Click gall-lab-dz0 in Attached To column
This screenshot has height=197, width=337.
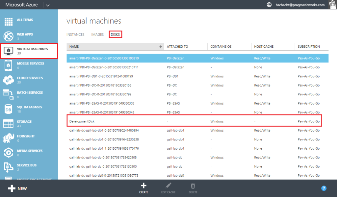click(175, 176)
